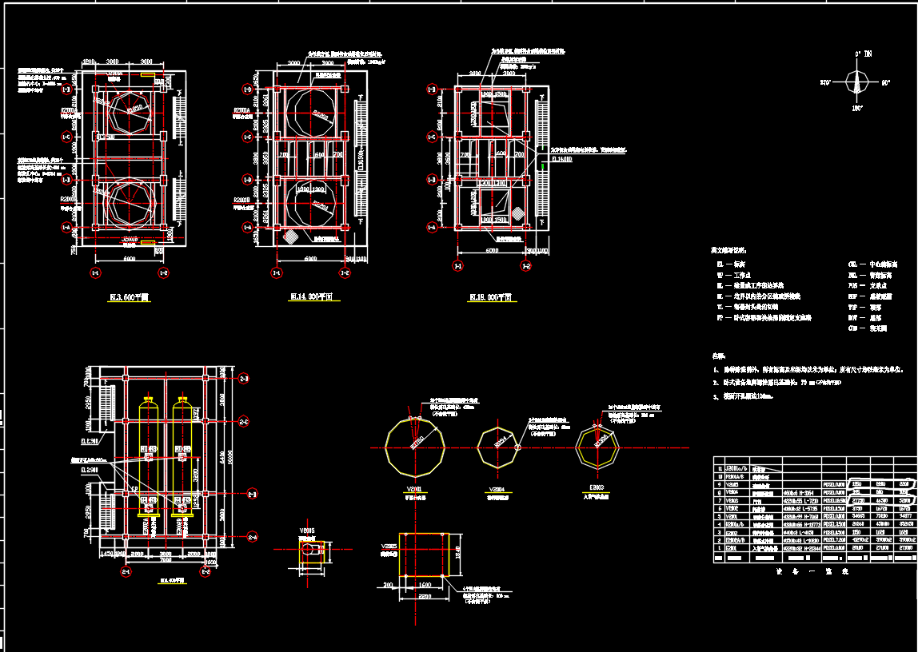Select grid bubble 2-D in lower-left plan
The height and width of the screenshot is (652, 918).
click(x=243, y=378)
